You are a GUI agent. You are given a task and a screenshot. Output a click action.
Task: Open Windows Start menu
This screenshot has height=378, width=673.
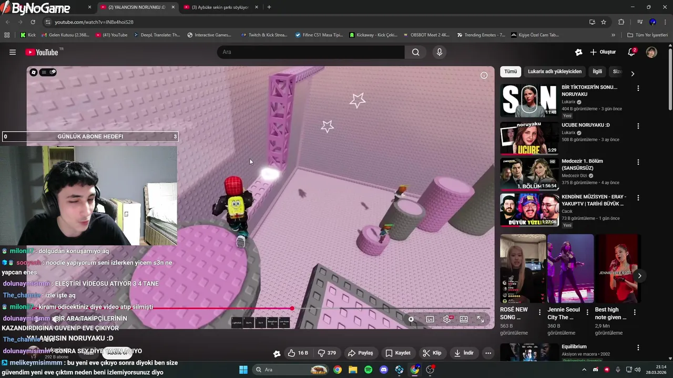click(x=243, y=370)
